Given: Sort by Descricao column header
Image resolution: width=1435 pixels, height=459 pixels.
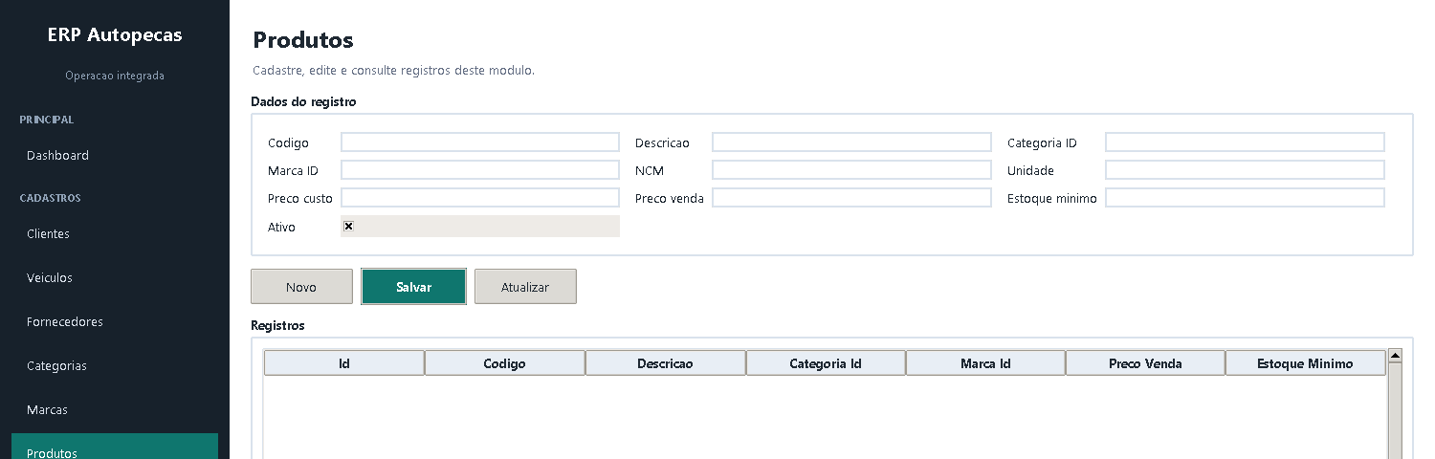Looking at the screenshot, I should click(x=665, y=363).
